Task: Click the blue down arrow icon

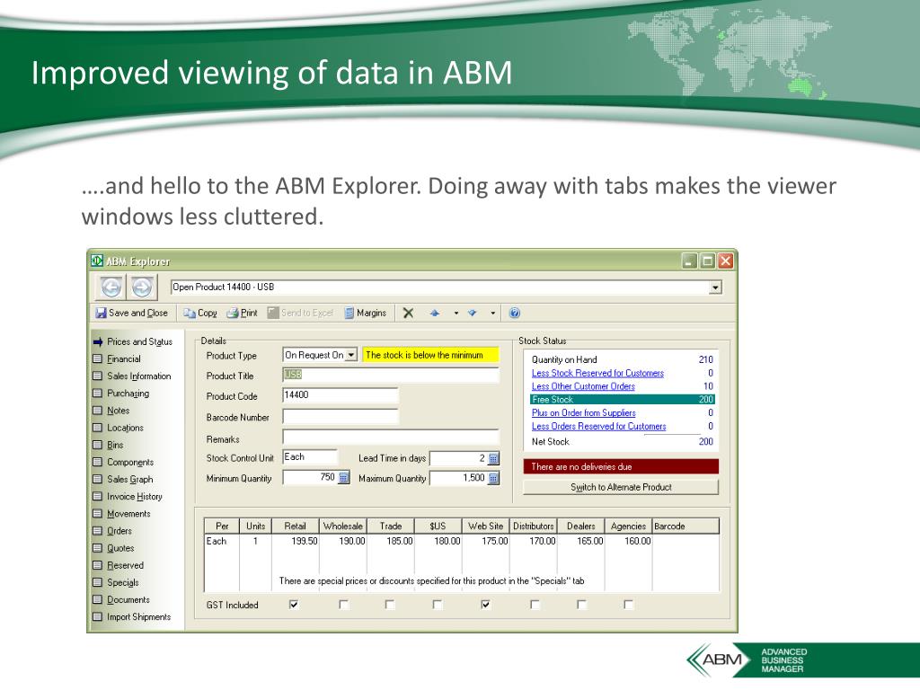Action: (473, 314)
